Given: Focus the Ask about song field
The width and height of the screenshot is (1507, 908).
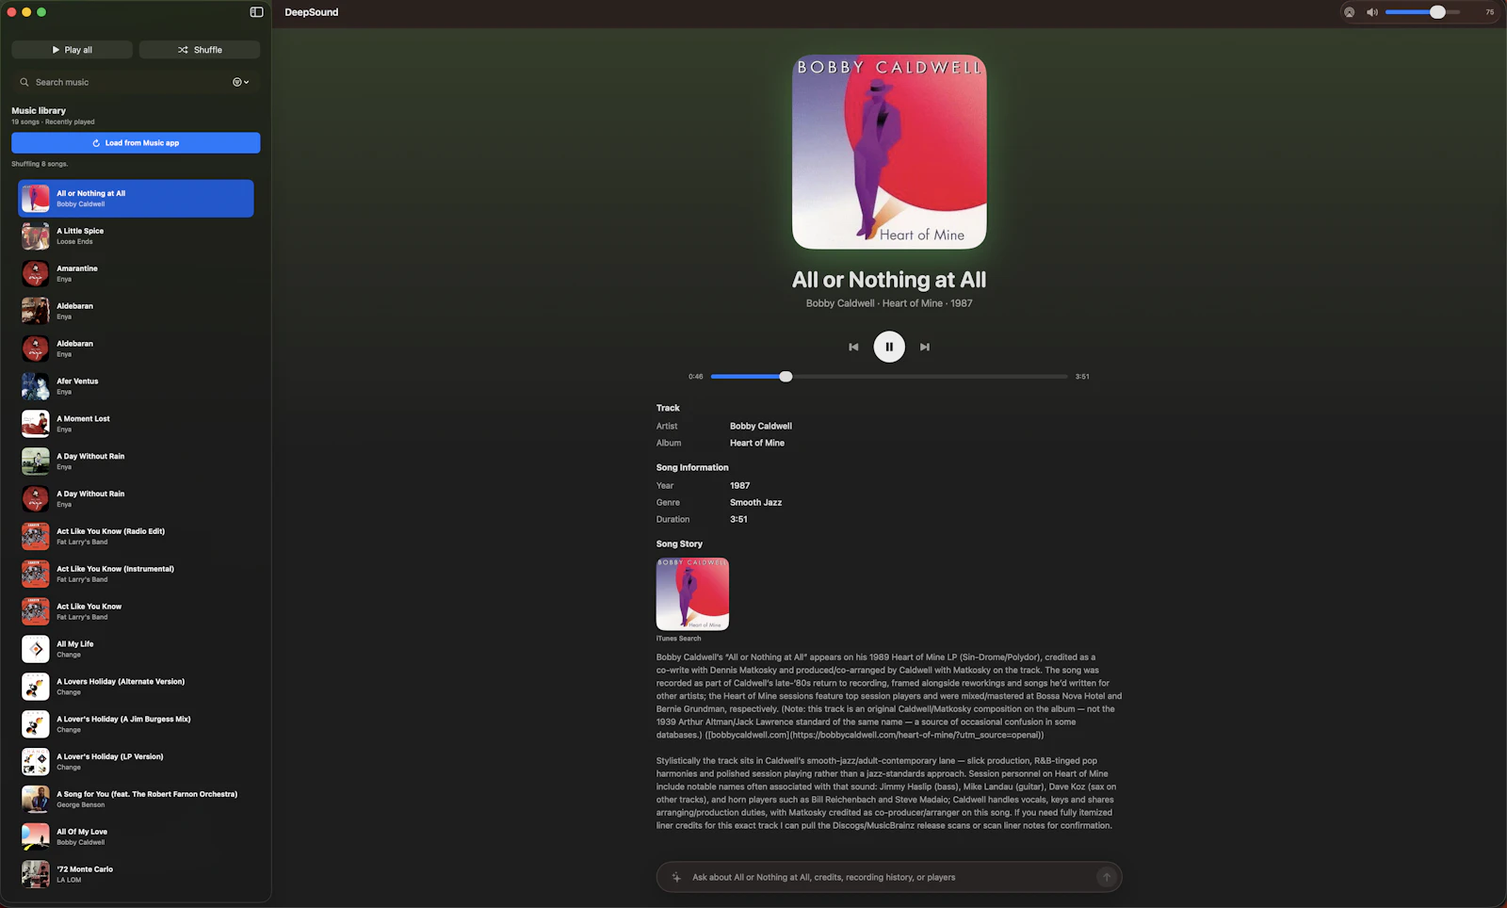Looking at the screenshot, I should (x=889, y=877).
